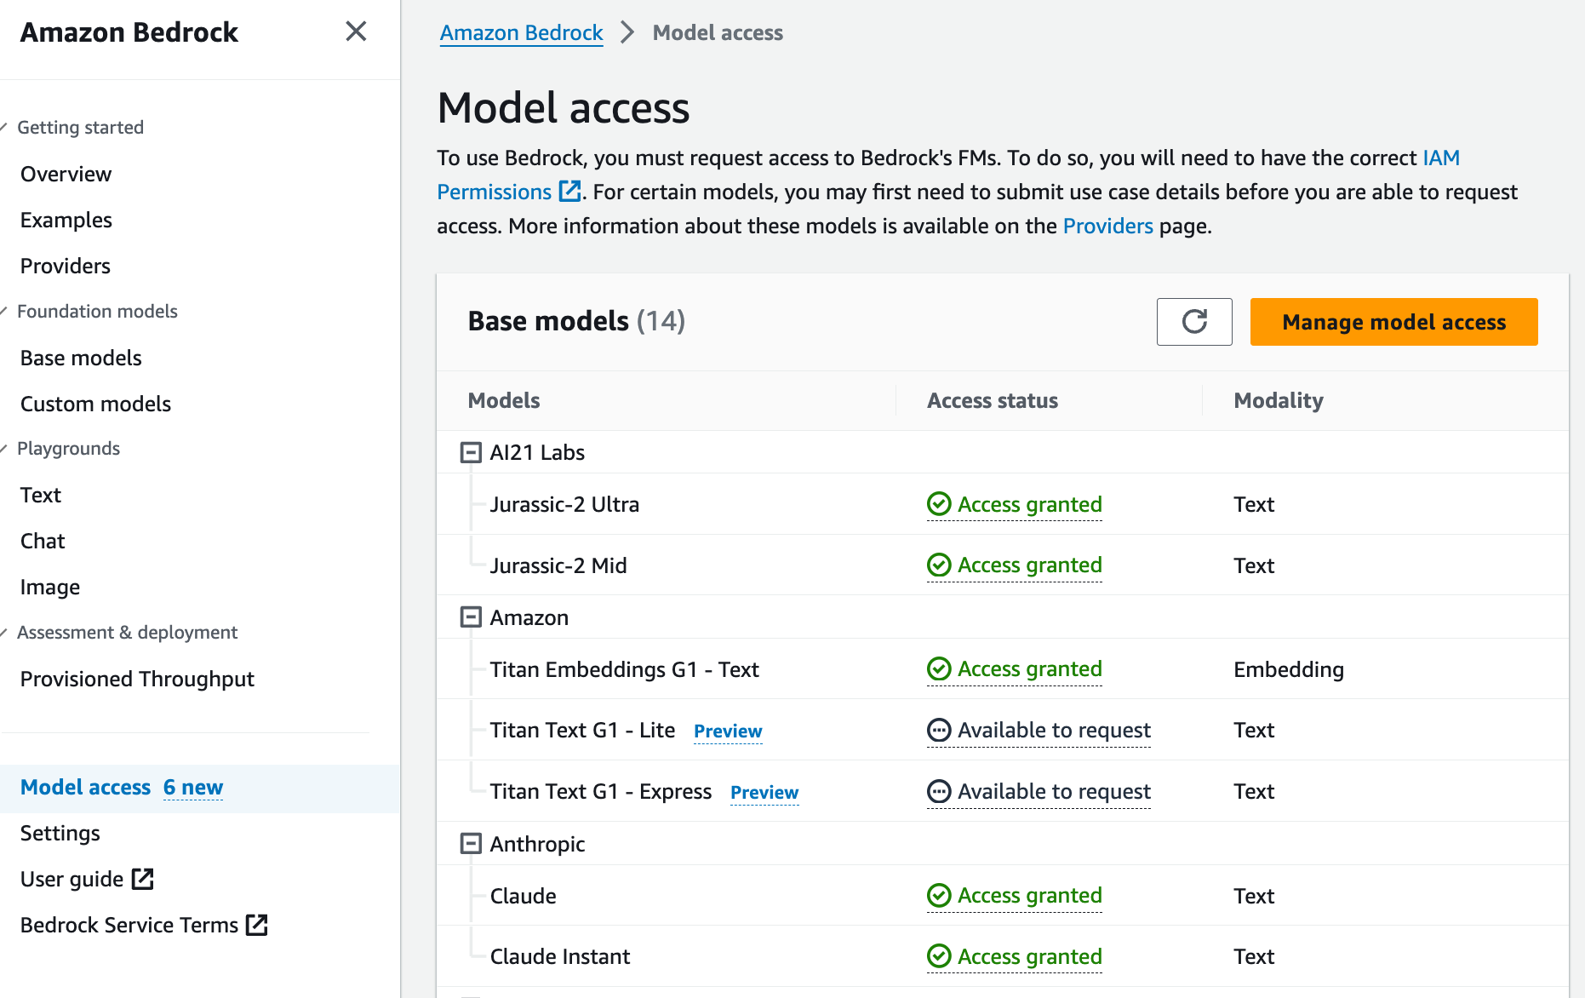The image size is (1585, 998).
Task: Click the Access granted check icon for Claude Instant
Action: 938,956
